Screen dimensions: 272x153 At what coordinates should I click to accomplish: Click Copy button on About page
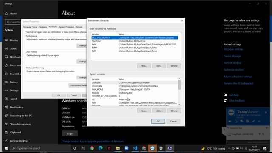(x=70, y=133)
